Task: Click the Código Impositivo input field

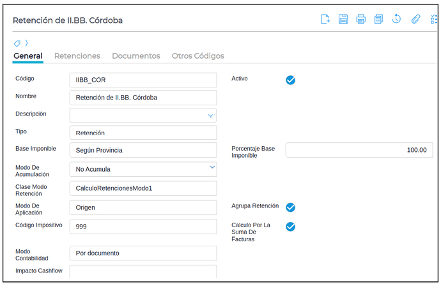Action: point(143,227)
